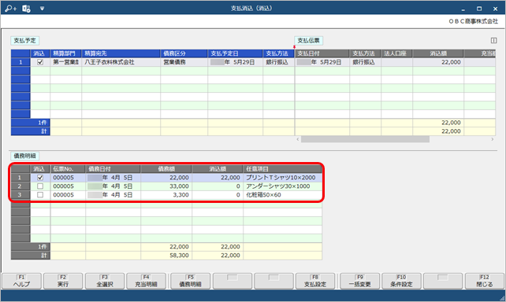The height and width of the screenshot is (302, 506).
Task: Click F2 実行 button
Action: click(63, 281)
